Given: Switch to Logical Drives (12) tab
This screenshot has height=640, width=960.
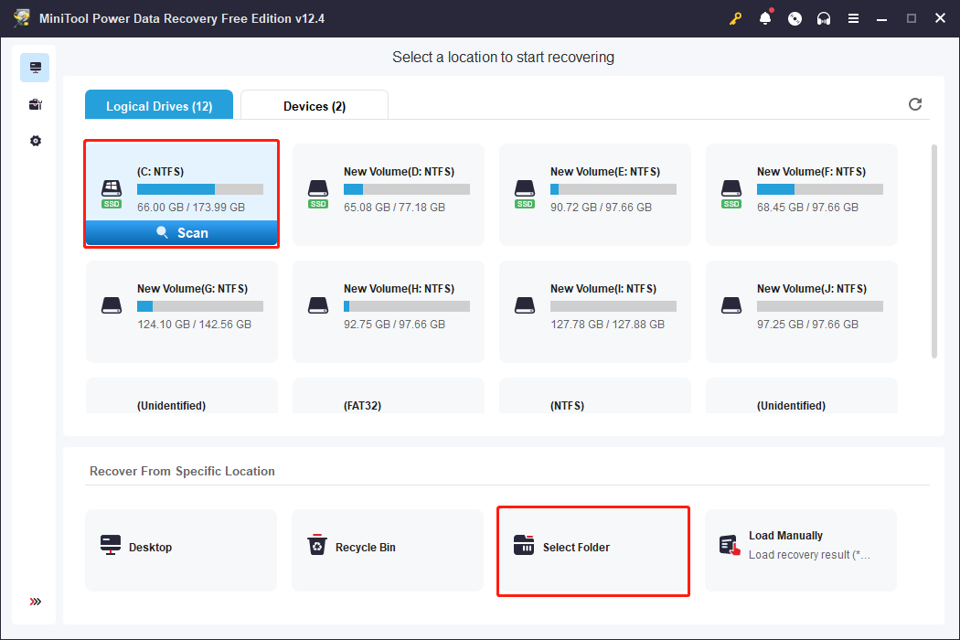Looking at the screenshot, I should (159, 105).
